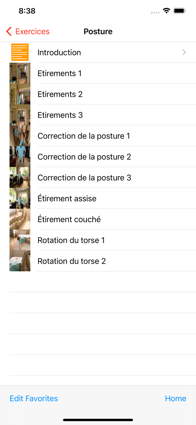Expand the Introduction row via its chevron
Image resolution: width=196 pixels, height=425 pixels.
[x=184, y=52]
